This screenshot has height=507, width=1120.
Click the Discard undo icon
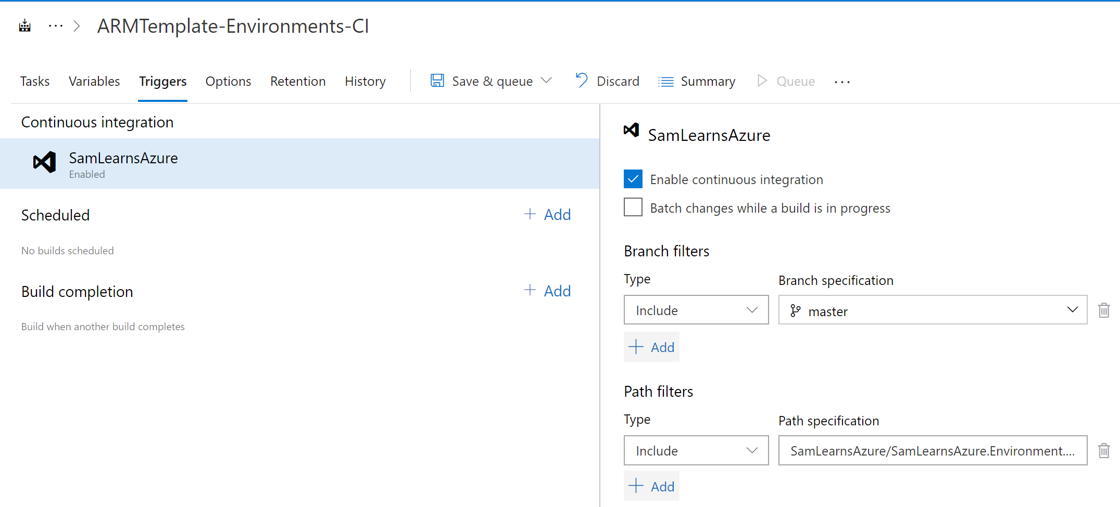[x=581, y=81]
